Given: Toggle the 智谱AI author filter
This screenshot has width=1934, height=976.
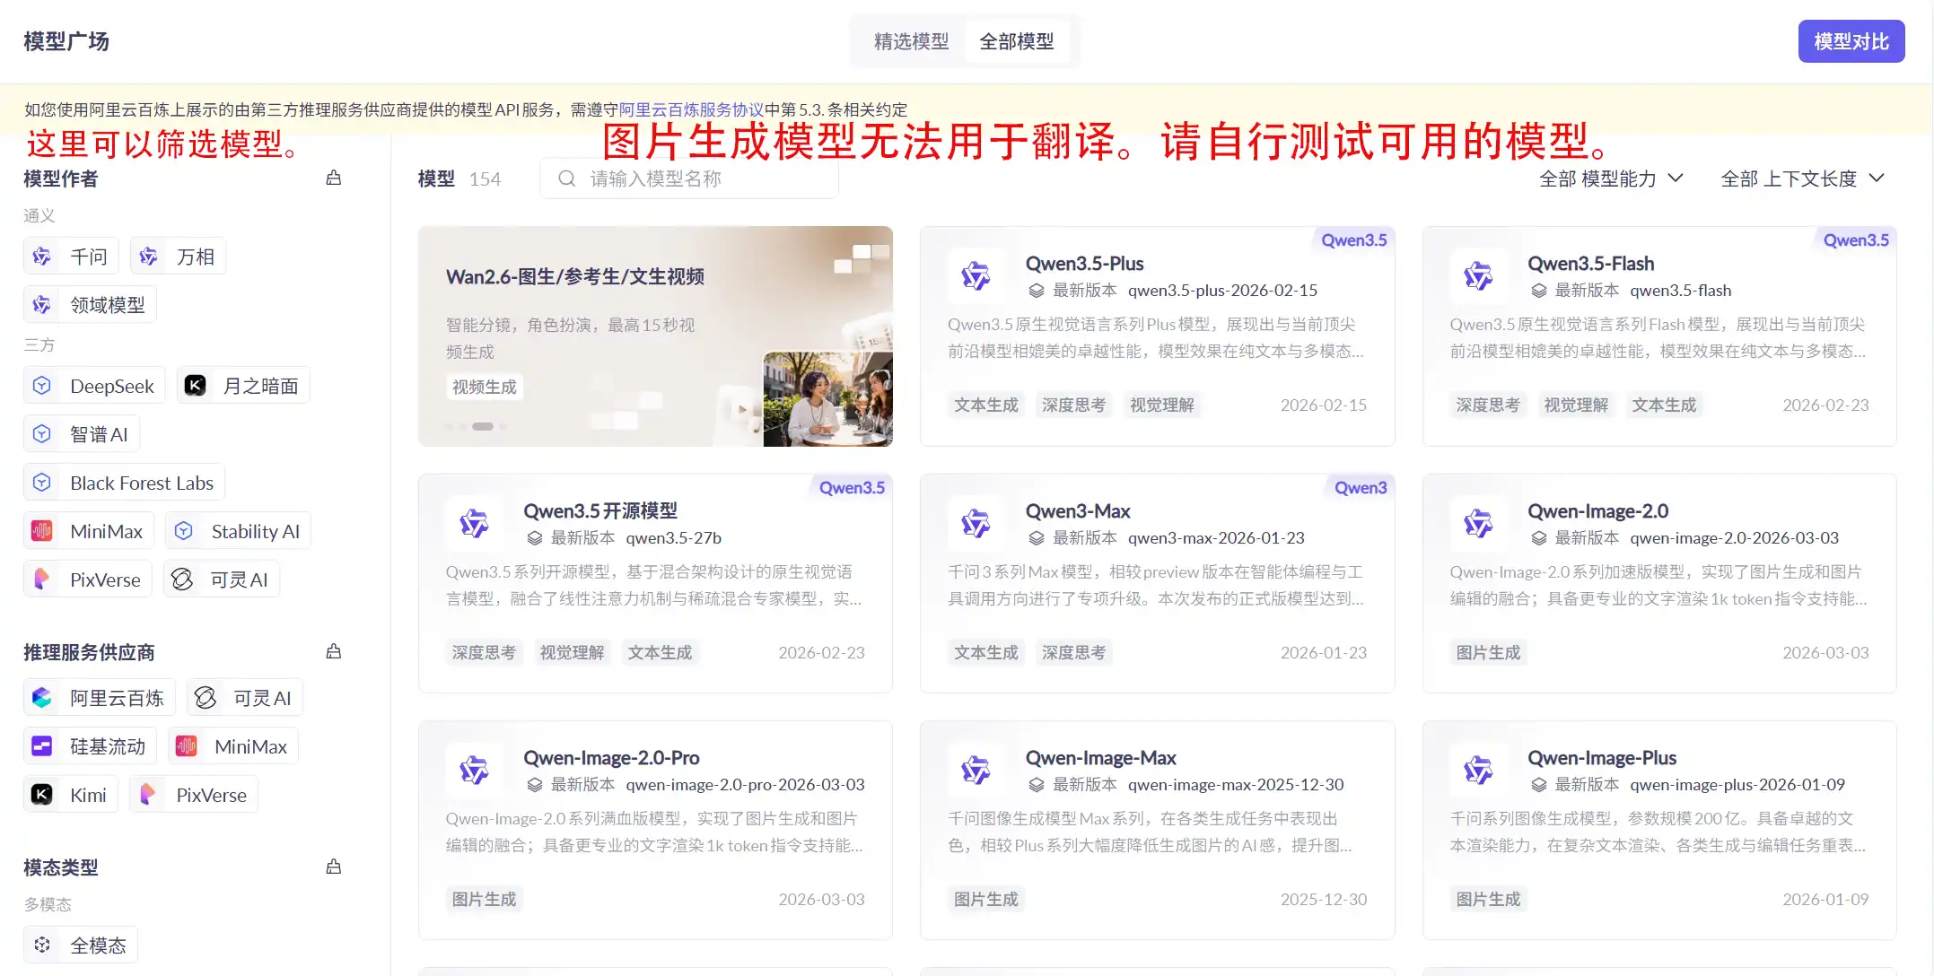Looking at the screenshot, I should 82,434.
